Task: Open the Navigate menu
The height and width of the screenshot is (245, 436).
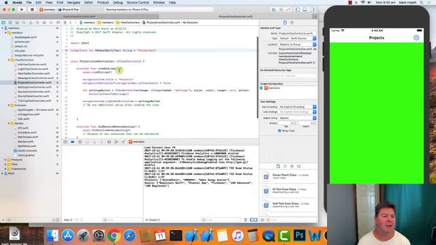Action: tap(74, 3)
